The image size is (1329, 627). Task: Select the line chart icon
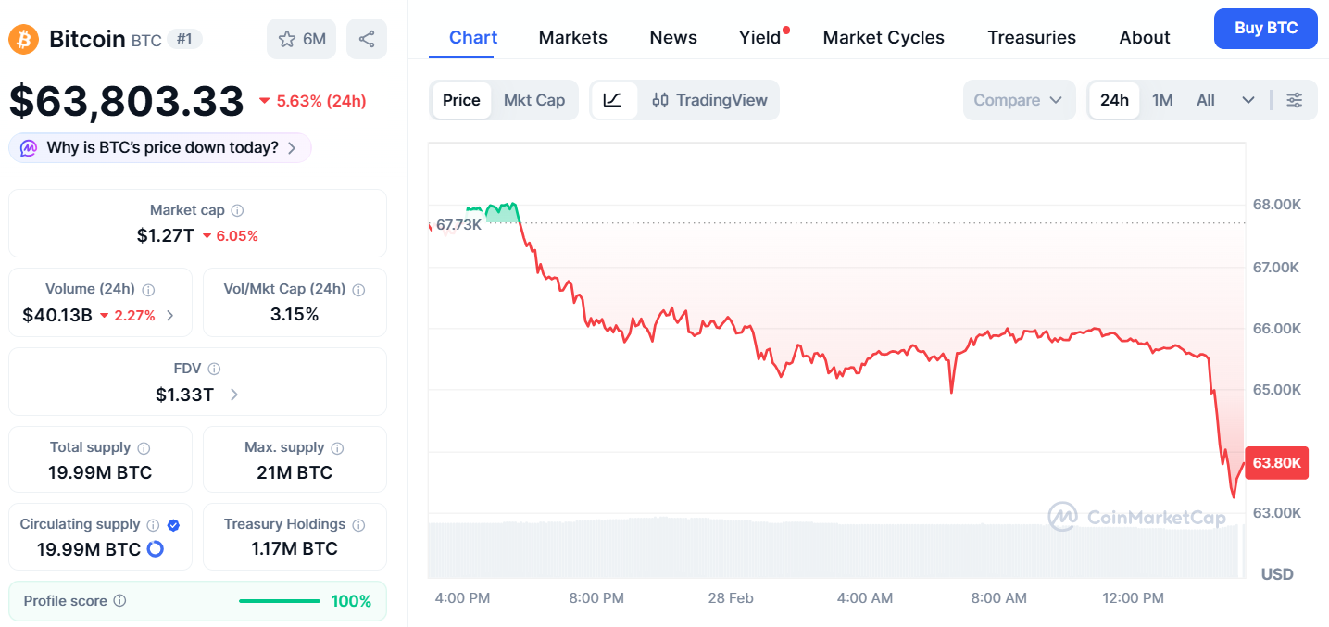tap(613, 100)
